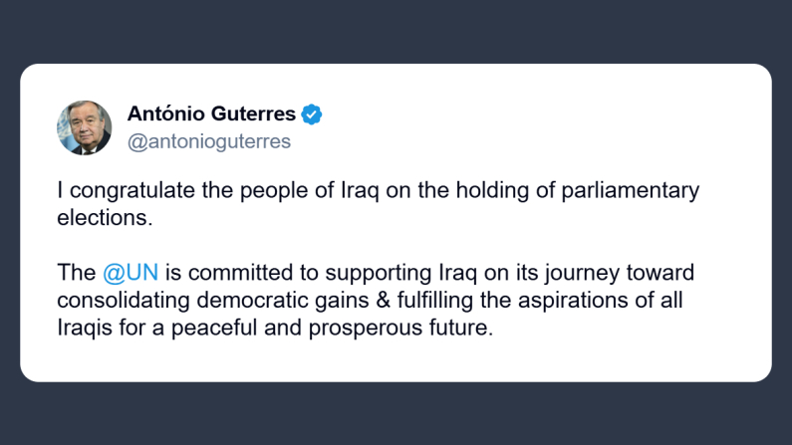Image resolution: width=792 pixels, height=445 pixels.
Task: Click the blue verified badge
Action: pos(312,114)
